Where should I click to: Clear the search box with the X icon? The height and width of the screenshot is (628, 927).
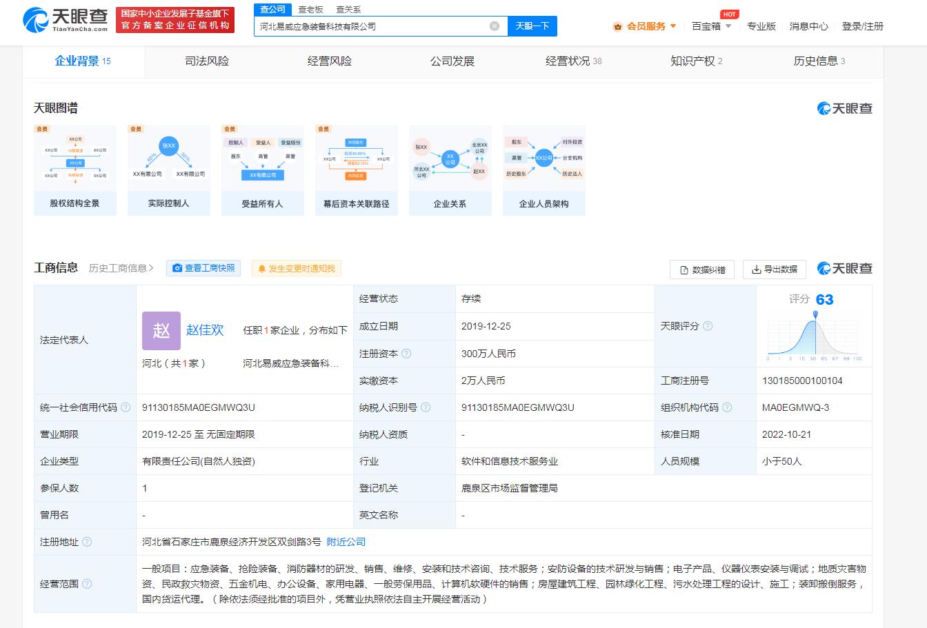[x=495, y=26]
